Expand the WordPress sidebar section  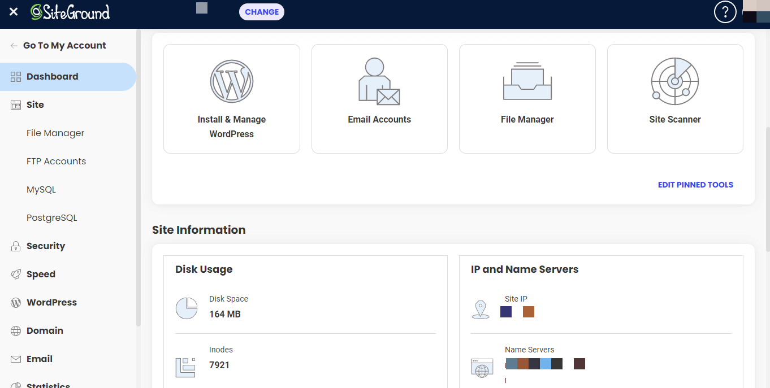(51, 303)
